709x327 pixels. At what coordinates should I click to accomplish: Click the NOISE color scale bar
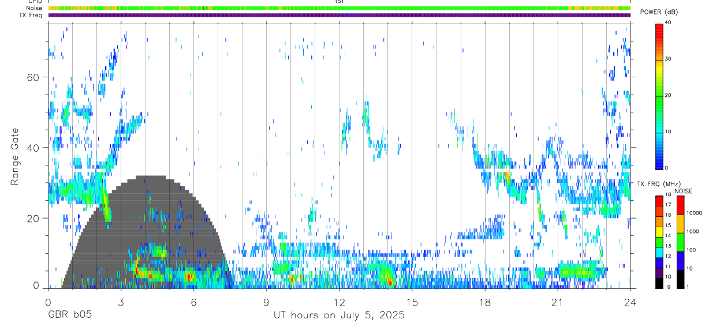(681, 242)
